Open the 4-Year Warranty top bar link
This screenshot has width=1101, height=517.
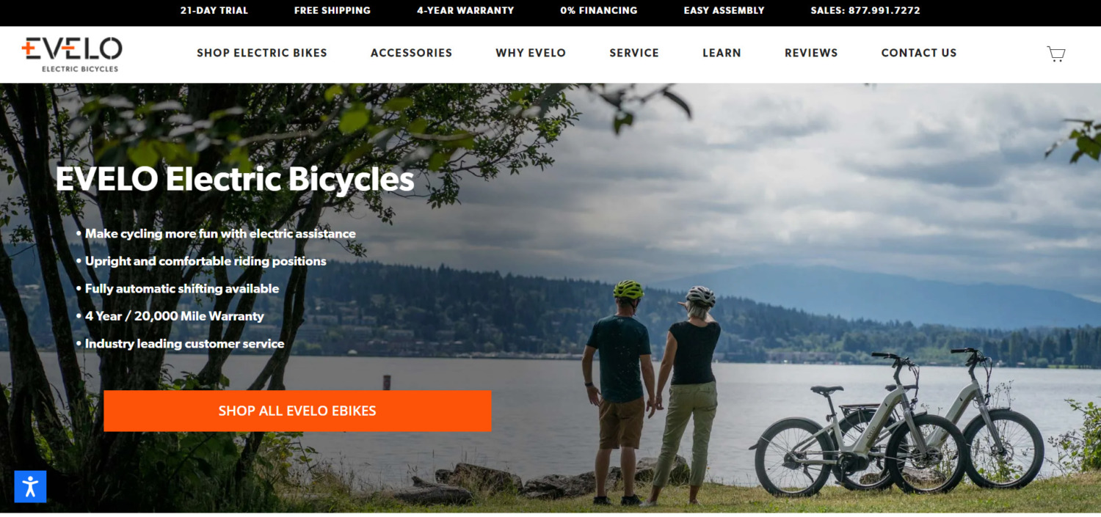(x=465, y=10)
